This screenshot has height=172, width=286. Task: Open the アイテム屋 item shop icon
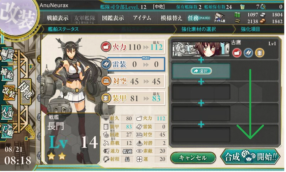(x=219, y=18)
